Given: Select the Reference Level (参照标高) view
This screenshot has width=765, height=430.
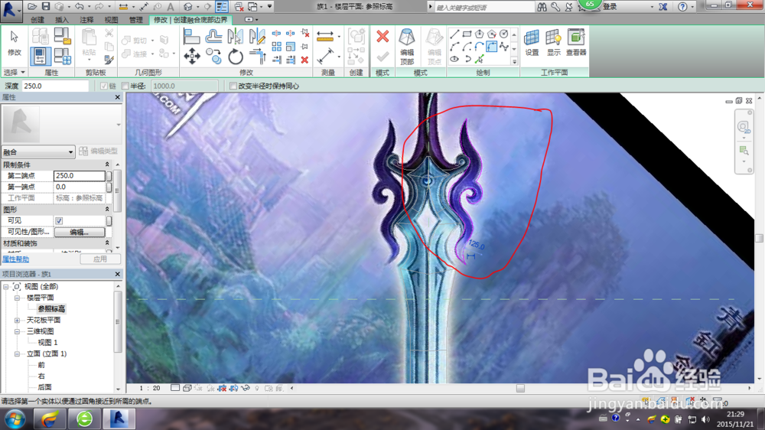Looking at the screenshot, I should click(x=51, y=309).
